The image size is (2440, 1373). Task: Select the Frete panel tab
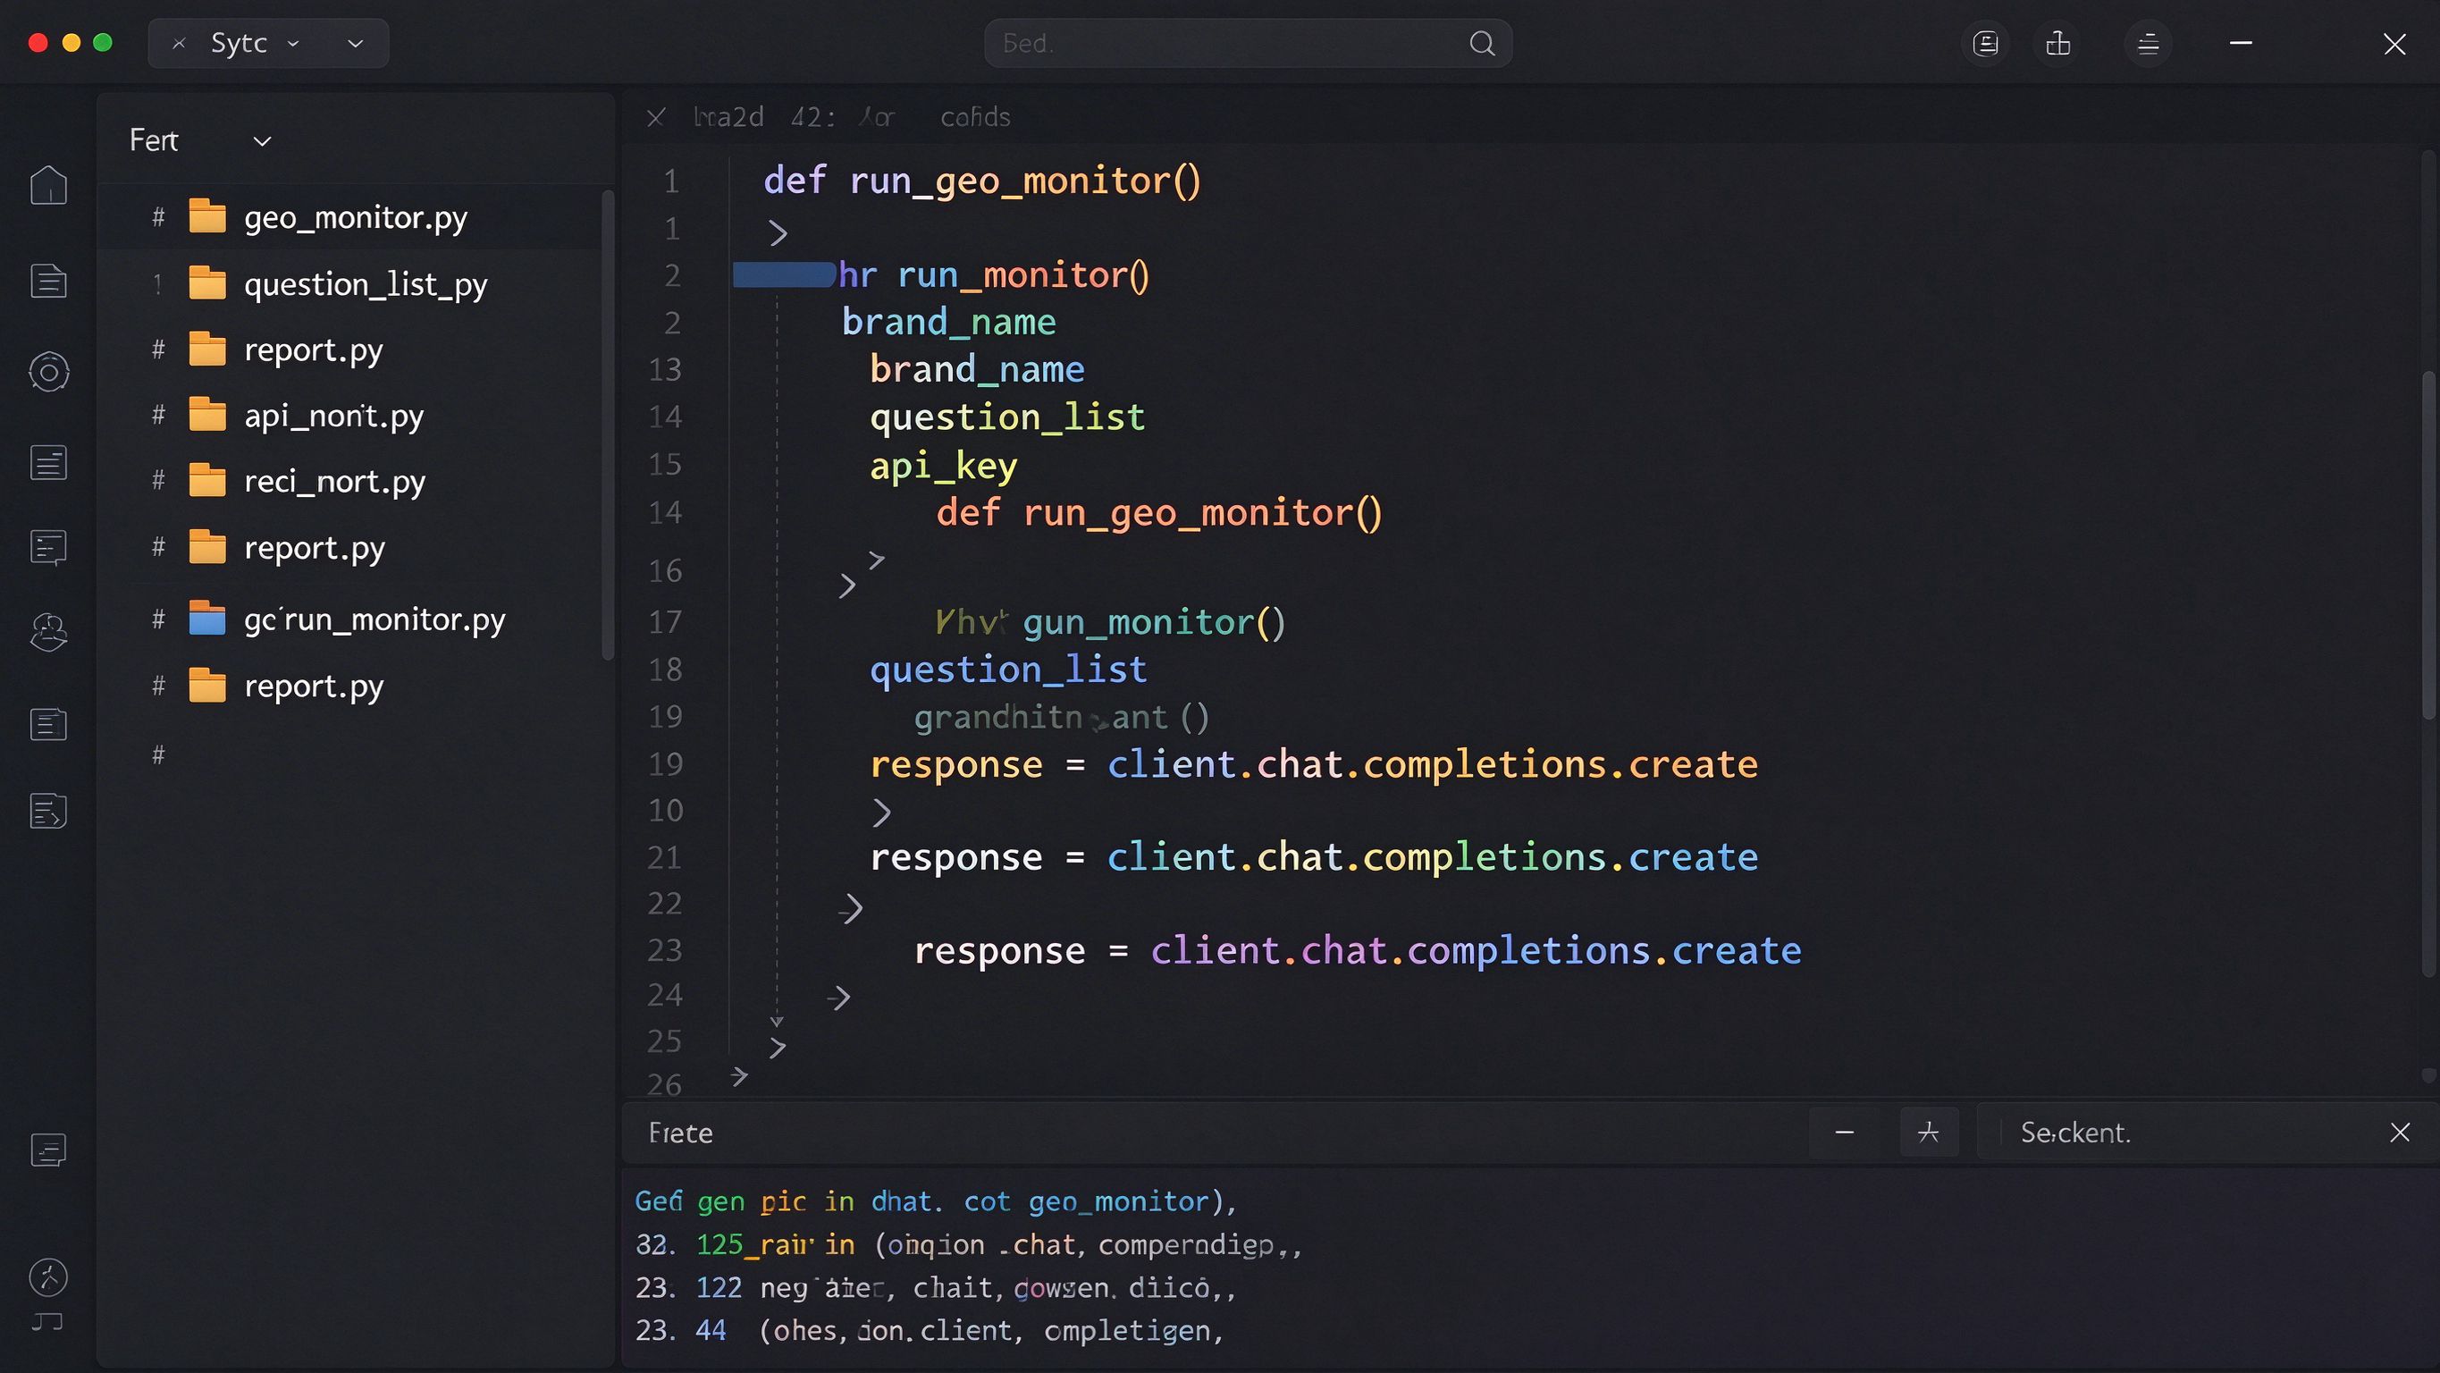(x=680, y=1133)
